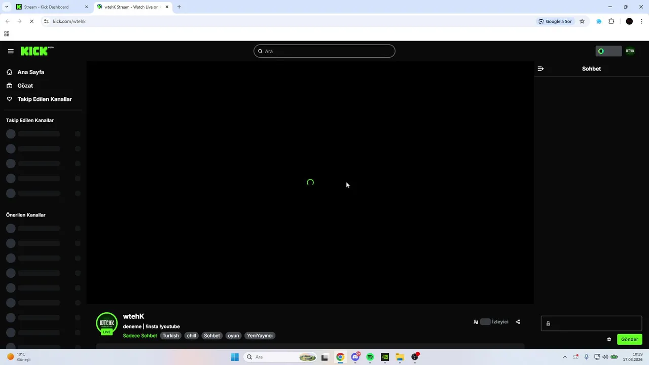
Task: Select the oyun tag
Action: tap(233, 336)
